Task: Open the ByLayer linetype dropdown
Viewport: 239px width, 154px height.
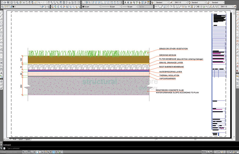Action: click(x=112, y=6)
